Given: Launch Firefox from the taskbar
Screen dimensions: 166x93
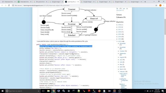Looking at the screenshot, I should [99, 91].
